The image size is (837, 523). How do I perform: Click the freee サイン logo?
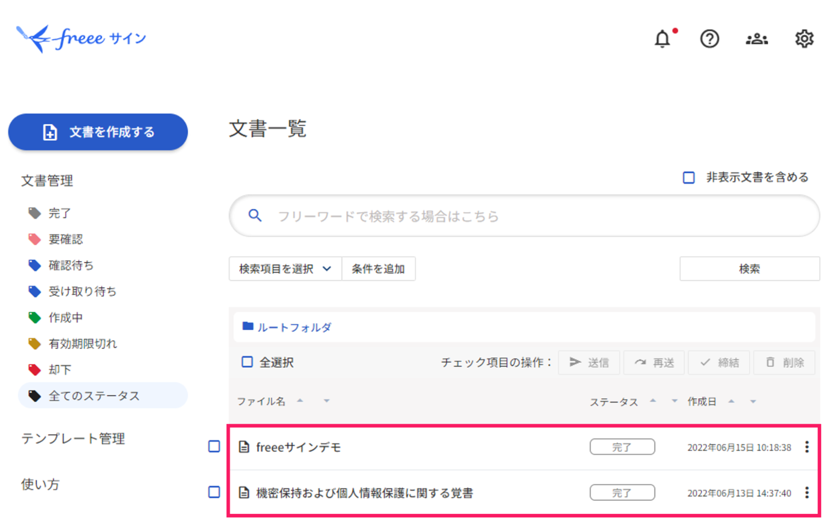point(81,39)
